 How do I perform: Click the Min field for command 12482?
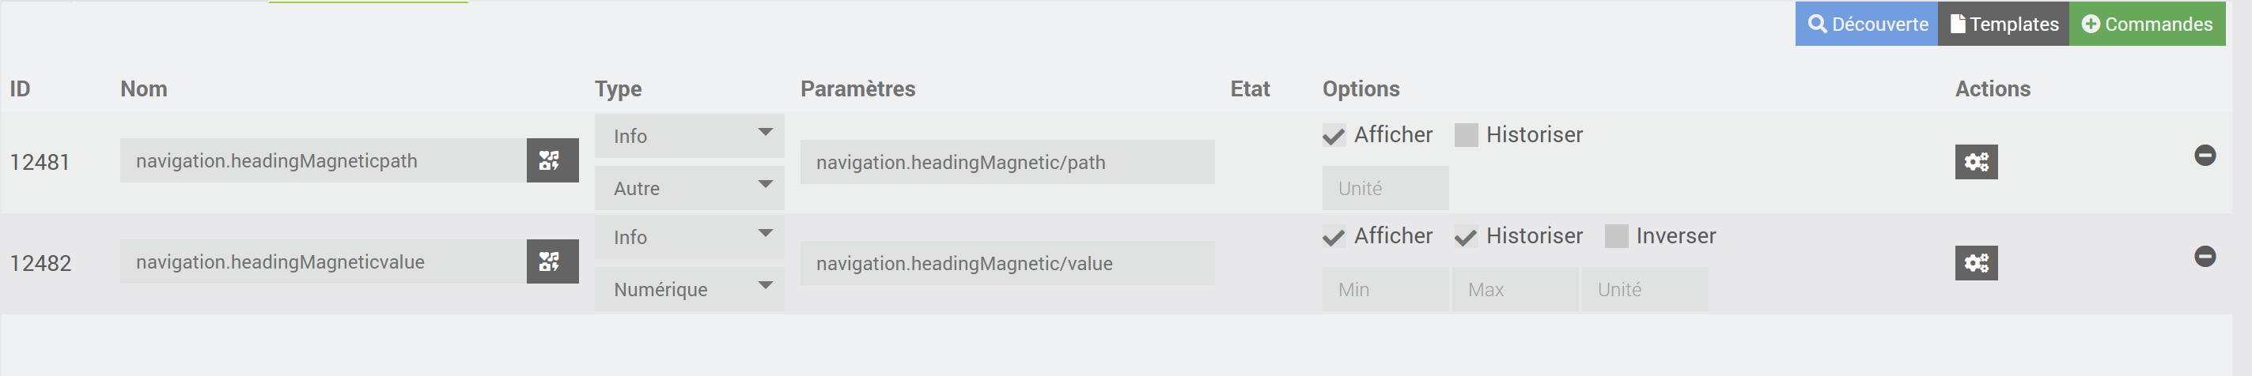click(x=1384, y=290)
